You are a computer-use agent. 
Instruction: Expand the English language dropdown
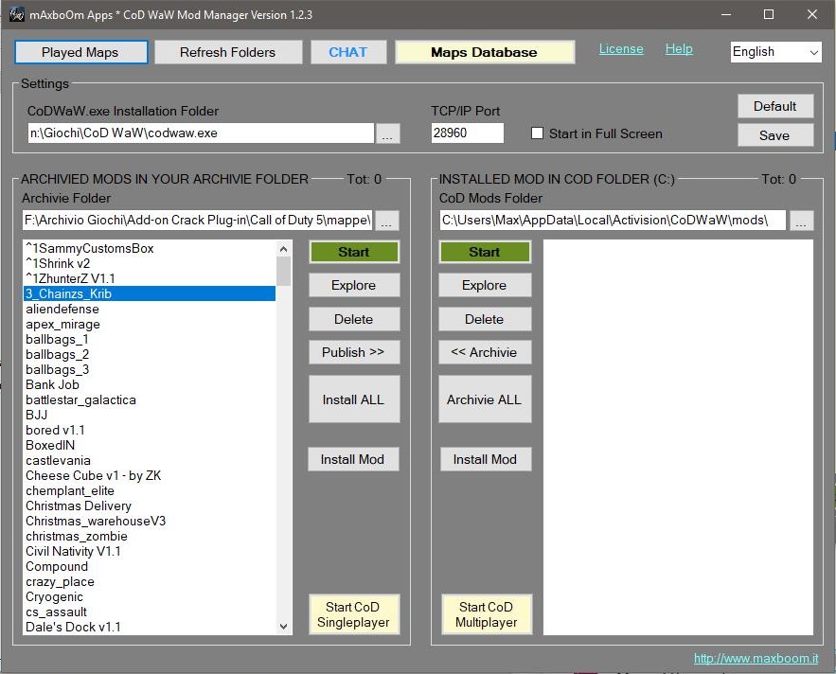775,52
